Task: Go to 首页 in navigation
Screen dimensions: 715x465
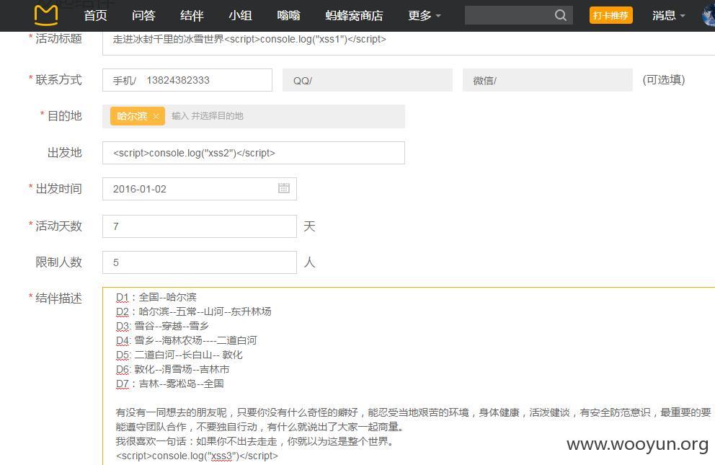Action: tap(95, 16)
